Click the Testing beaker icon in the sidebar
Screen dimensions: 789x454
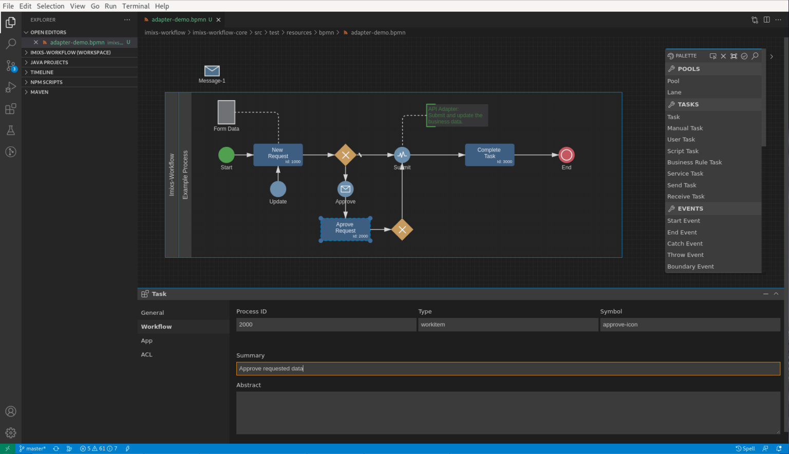(10, 130)
